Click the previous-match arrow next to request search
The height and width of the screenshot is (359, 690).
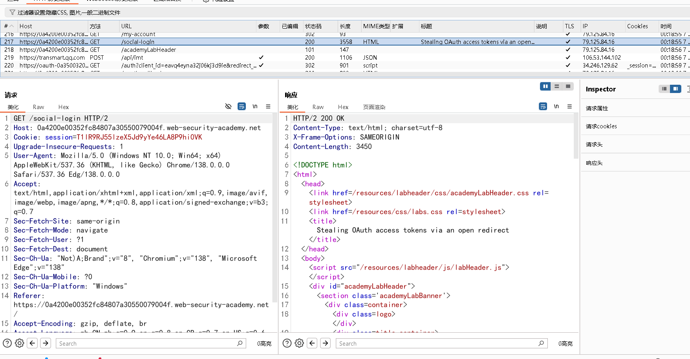(x=32, y=343)
